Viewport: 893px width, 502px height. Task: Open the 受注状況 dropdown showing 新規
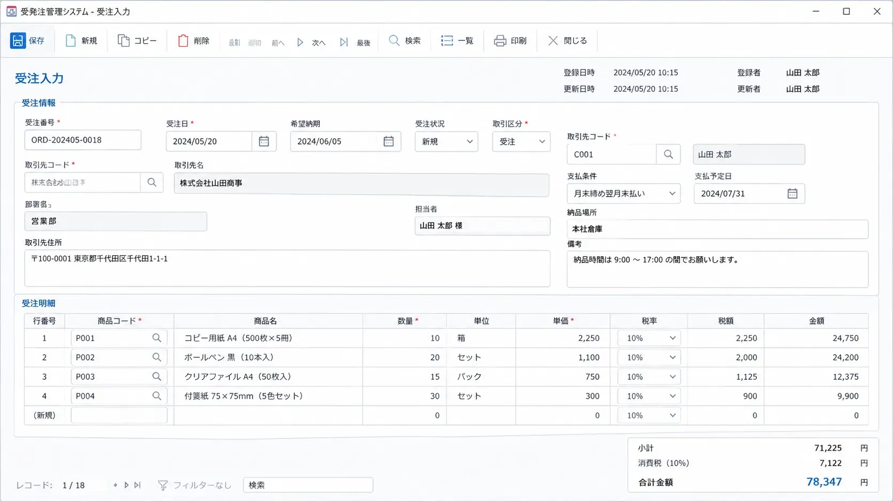click(x=446, y=142)
